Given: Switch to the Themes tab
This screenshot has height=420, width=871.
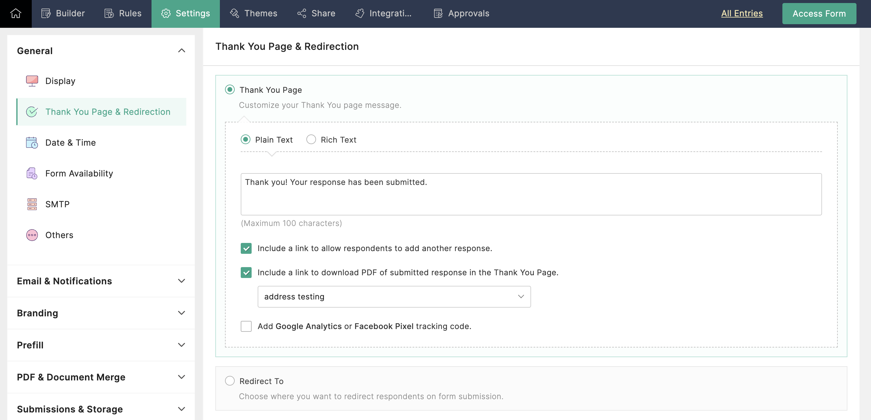Looking at the screenshot, I should (254, 14).
